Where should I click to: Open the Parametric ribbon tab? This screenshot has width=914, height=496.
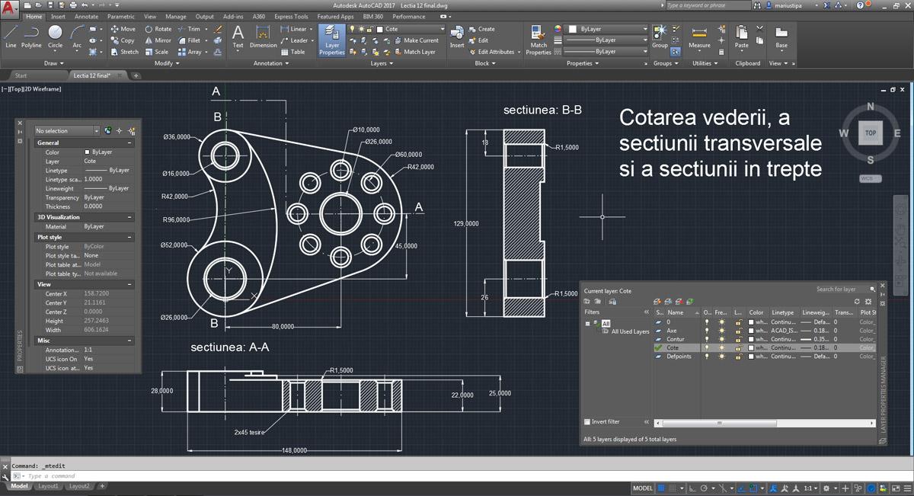(122, 16)
